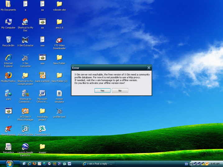The height and width of the screenshot is (167, 223).
Task: Select the AutoCAD 2004 desktop icon
Action: point(25,129)
